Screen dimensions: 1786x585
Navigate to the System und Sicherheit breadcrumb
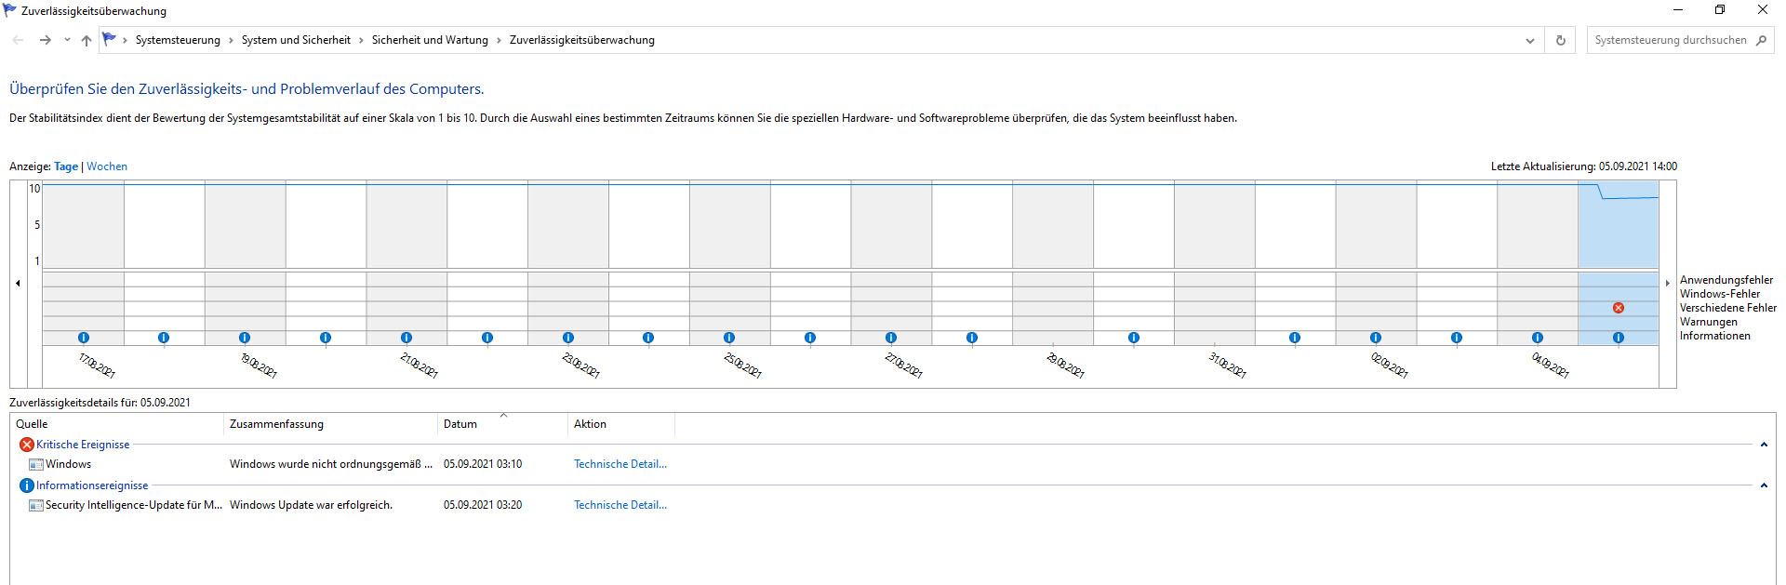(x=296, y=40)
